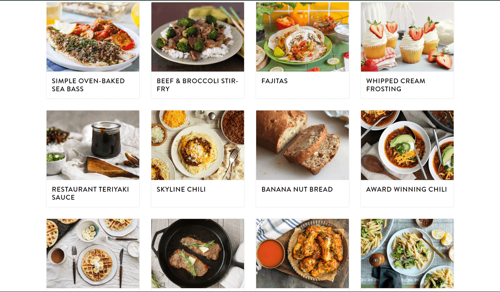
Task: Click the Simple Oven-Baked Sea Bass title
Action: (88, 85)
